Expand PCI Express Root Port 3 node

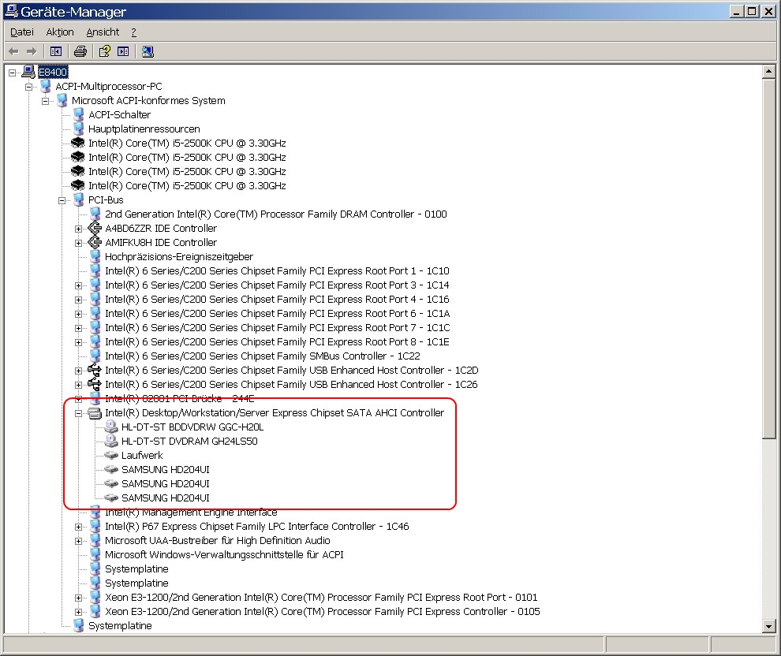[x=78, y=285]
